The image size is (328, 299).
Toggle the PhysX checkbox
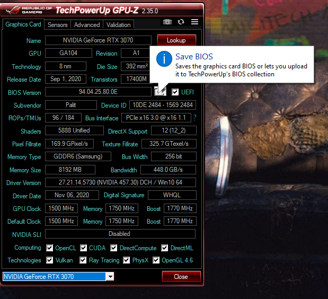[x=126, y=260]
